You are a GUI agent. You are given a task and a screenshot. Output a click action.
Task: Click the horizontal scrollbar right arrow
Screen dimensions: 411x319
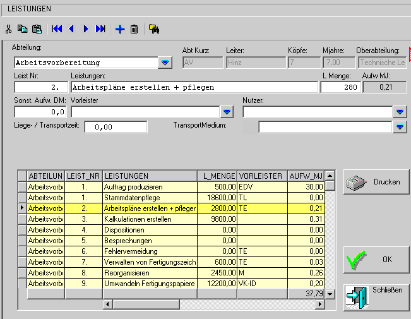coord(320,304)
